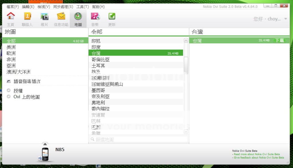Expand the device panel arrow above N85
The width and height of the screenshot is (293, 168).
(x=45, y=144)
